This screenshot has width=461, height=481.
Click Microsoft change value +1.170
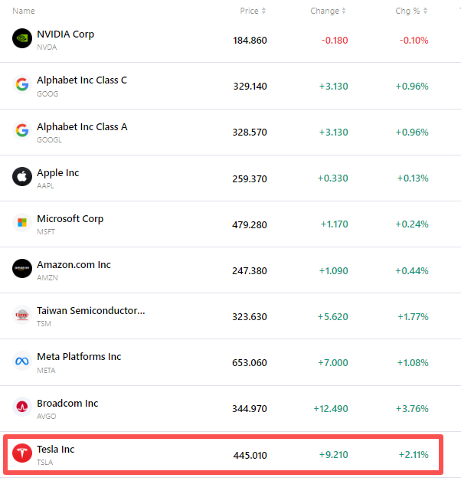(335, 224)
